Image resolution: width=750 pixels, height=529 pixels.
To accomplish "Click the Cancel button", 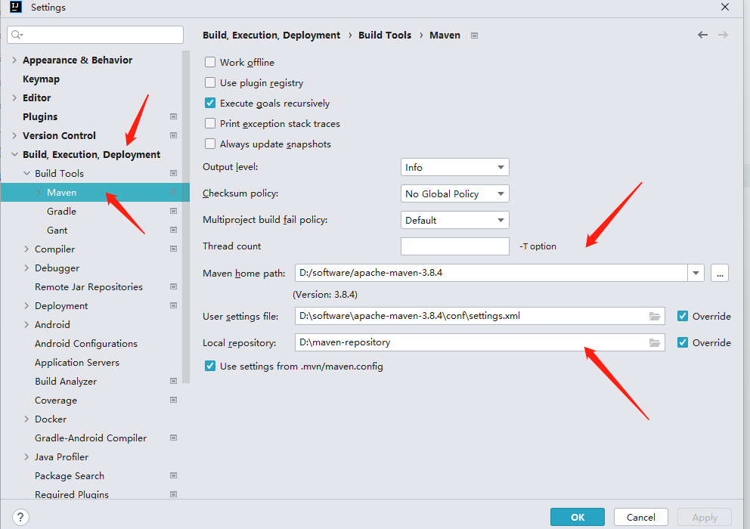I will click(x=641, y=517).
